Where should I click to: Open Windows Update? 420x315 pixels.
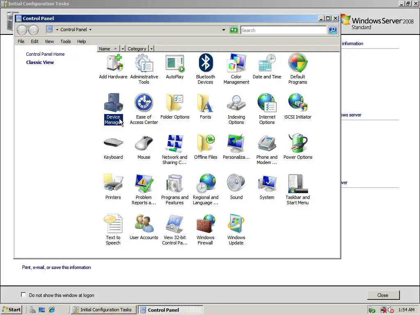236,230
